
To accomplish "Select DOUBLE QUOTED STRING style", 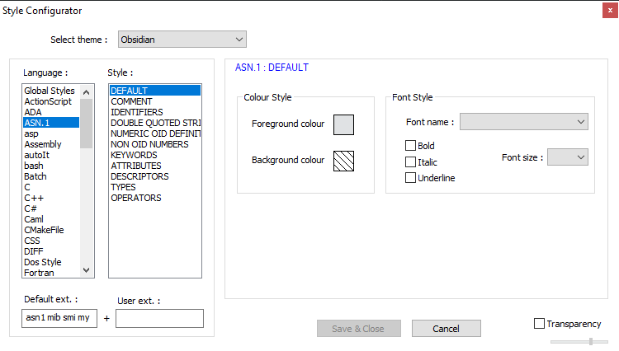I will 155,123.
